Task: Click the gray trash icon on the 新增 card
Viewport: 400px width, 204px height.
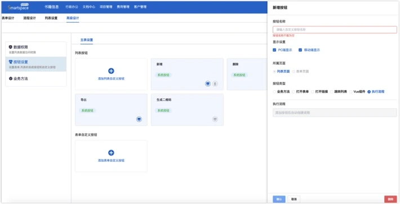Action: 215,83
